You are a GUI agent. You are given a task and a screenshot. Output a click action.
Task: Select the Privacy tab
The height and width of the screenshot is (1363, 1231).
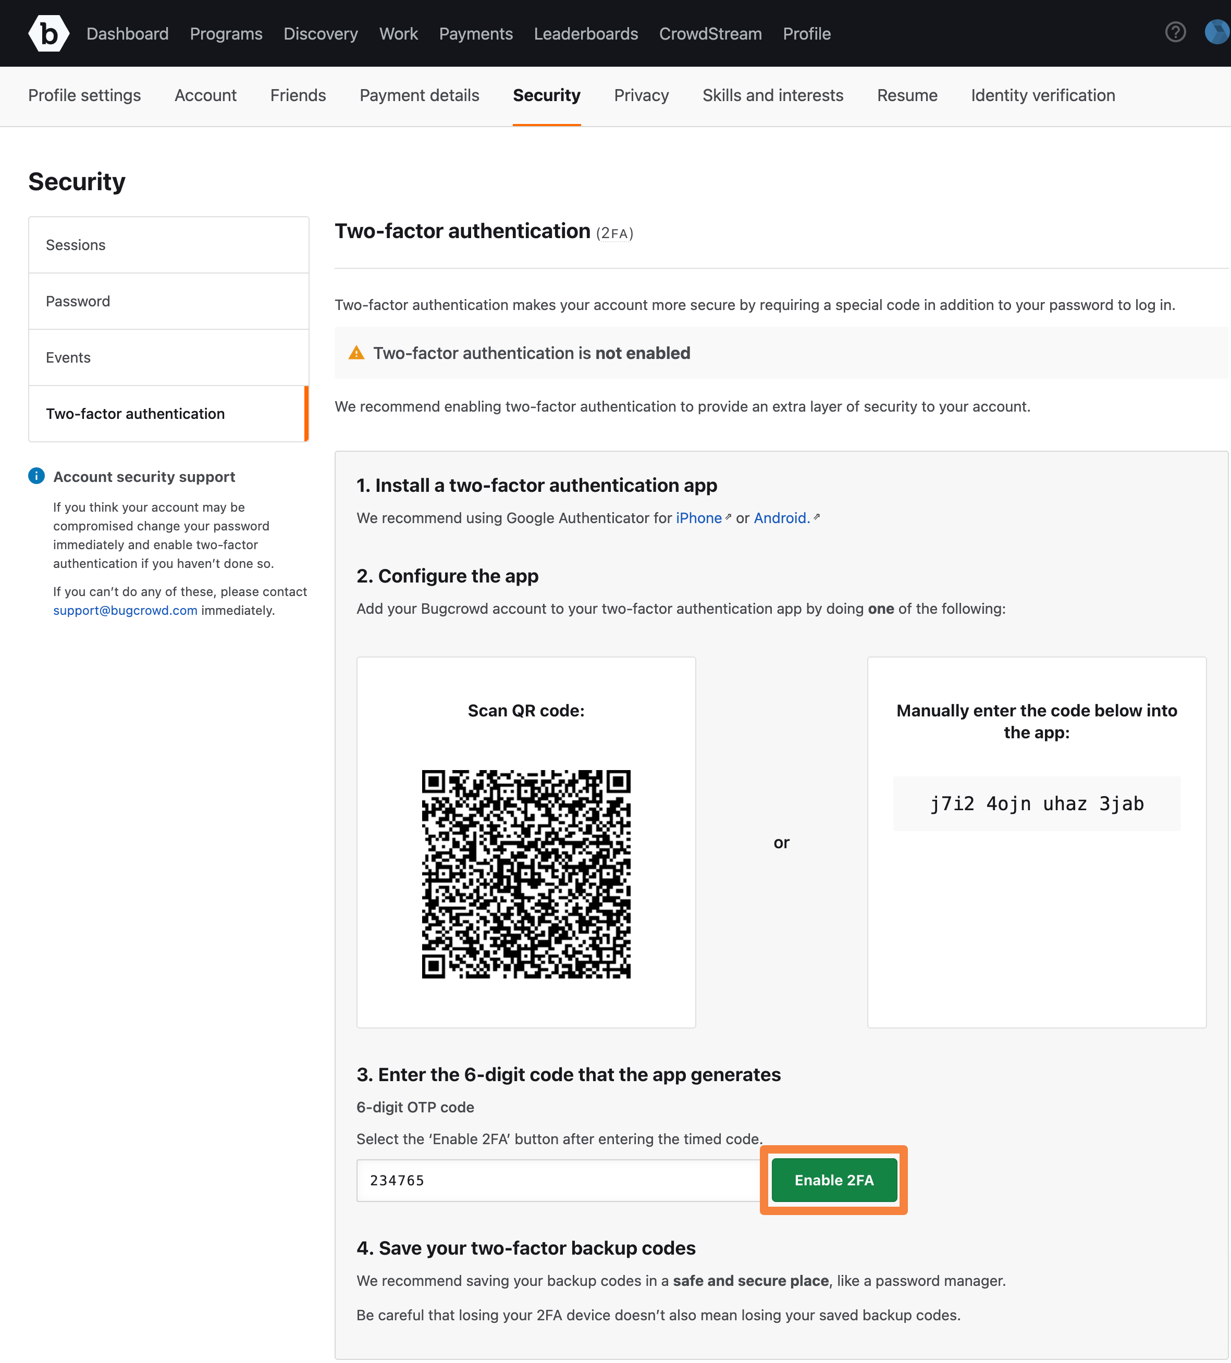(x=641, y=95)
